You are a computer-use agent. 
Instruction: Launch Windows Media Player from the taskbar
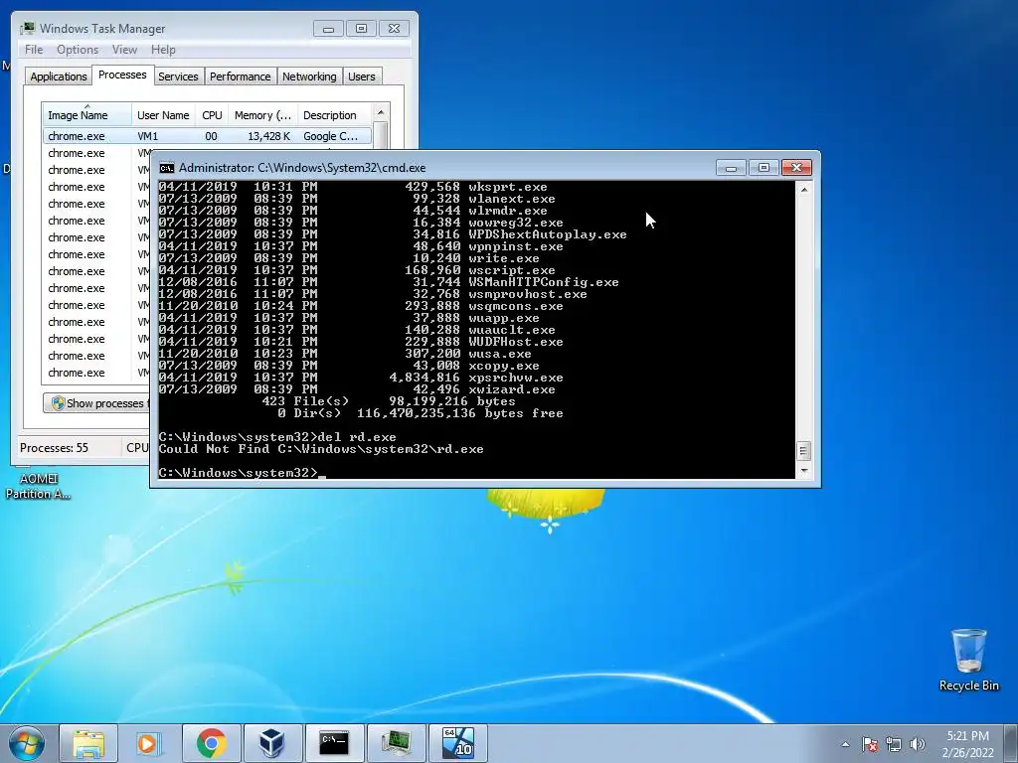coord(149,743)
